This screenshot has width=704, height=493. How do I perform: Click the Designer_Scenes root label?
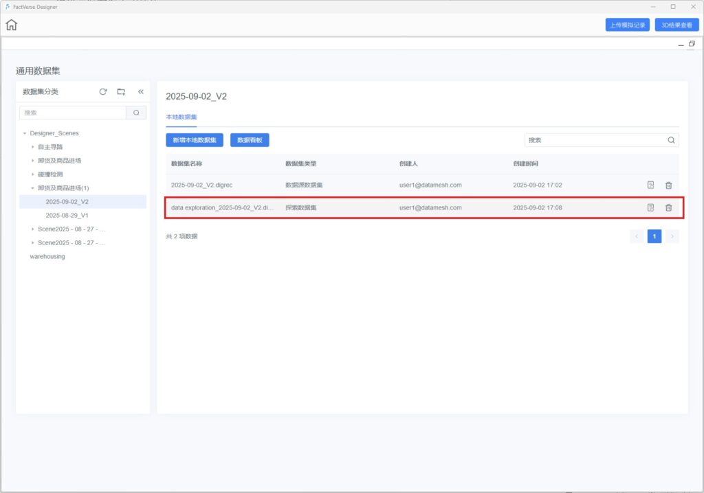point(54,133)
